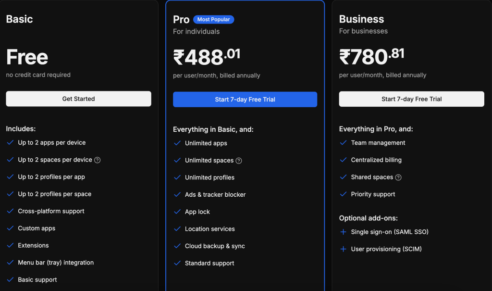Viewport: 492px width, 291px height.
Task: Click the checkmark next to Ads & tracker blocker
Action: (x=177, y=194)
